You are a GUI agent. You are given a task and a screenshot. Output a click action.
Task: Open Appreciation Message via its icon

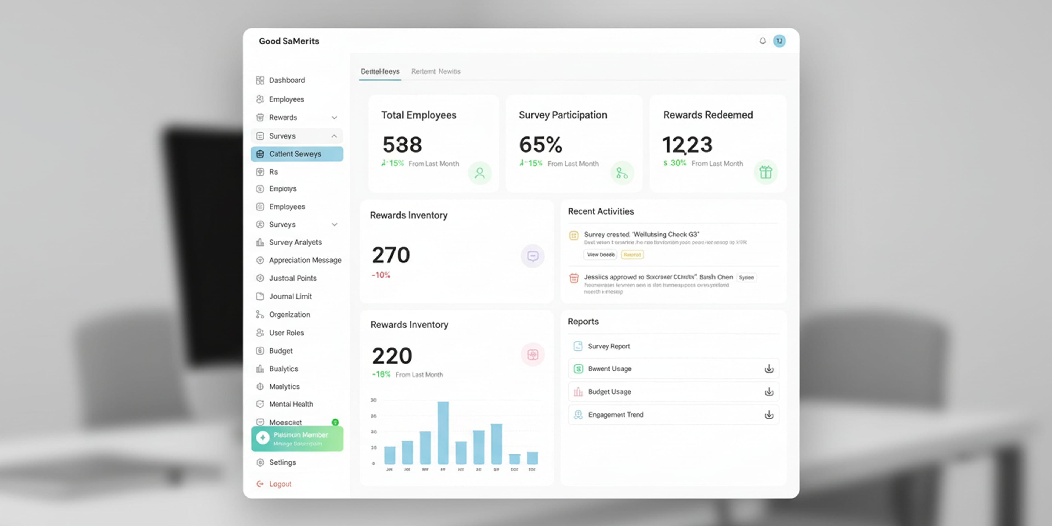pos(261,260)
